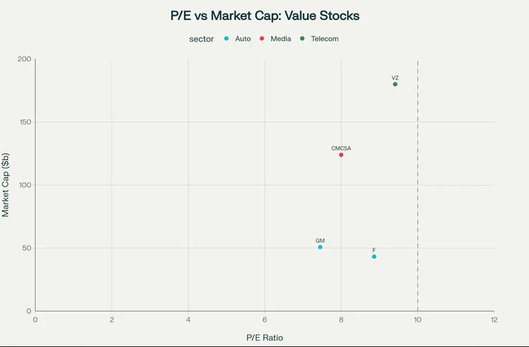529x347 pixels.
Task: Click the 12 tick on the x-axis
Action: point(494,320)
